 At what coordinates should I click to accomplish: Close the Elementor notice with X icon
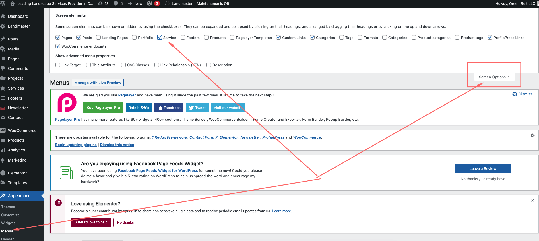533,201
